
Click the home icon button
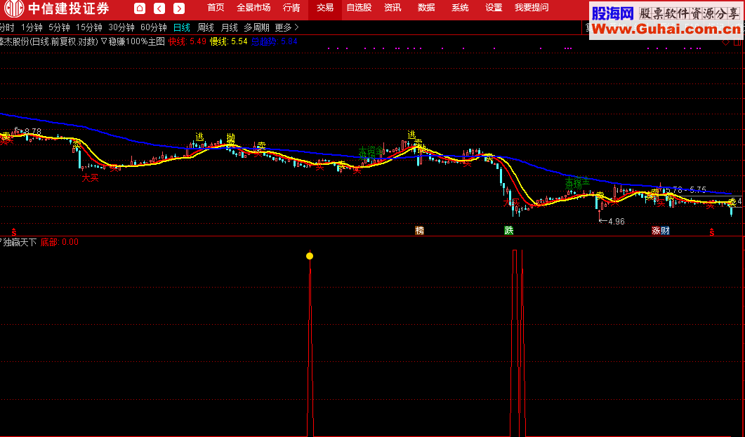click(140, 8)
